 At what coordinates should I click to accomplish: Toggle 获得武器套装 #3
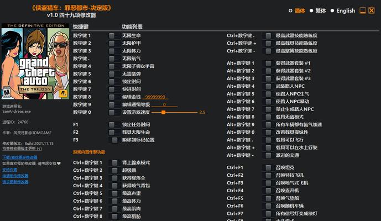coord(268,78)
